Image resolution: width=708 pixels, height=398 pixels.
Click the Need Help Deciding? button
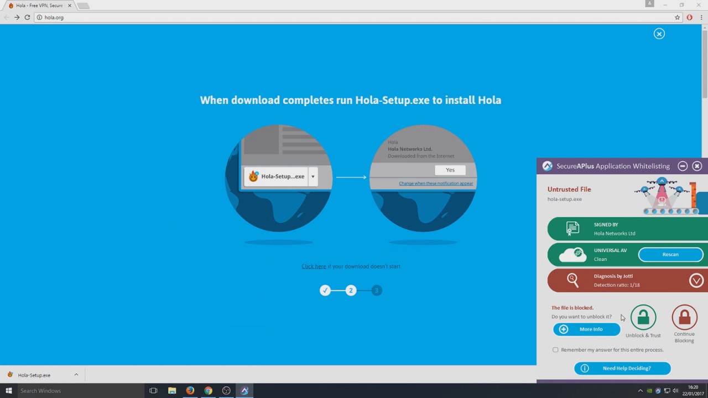click(622, 368)
